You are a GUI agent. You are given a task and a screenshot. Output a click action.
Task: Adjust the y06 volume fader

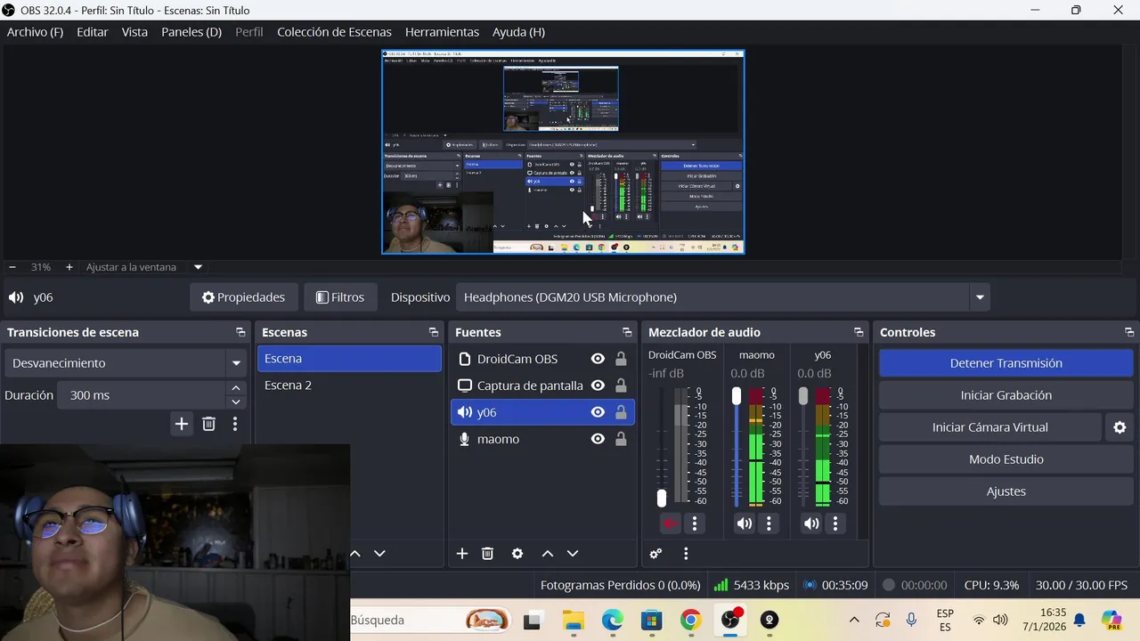pos(802,396)
